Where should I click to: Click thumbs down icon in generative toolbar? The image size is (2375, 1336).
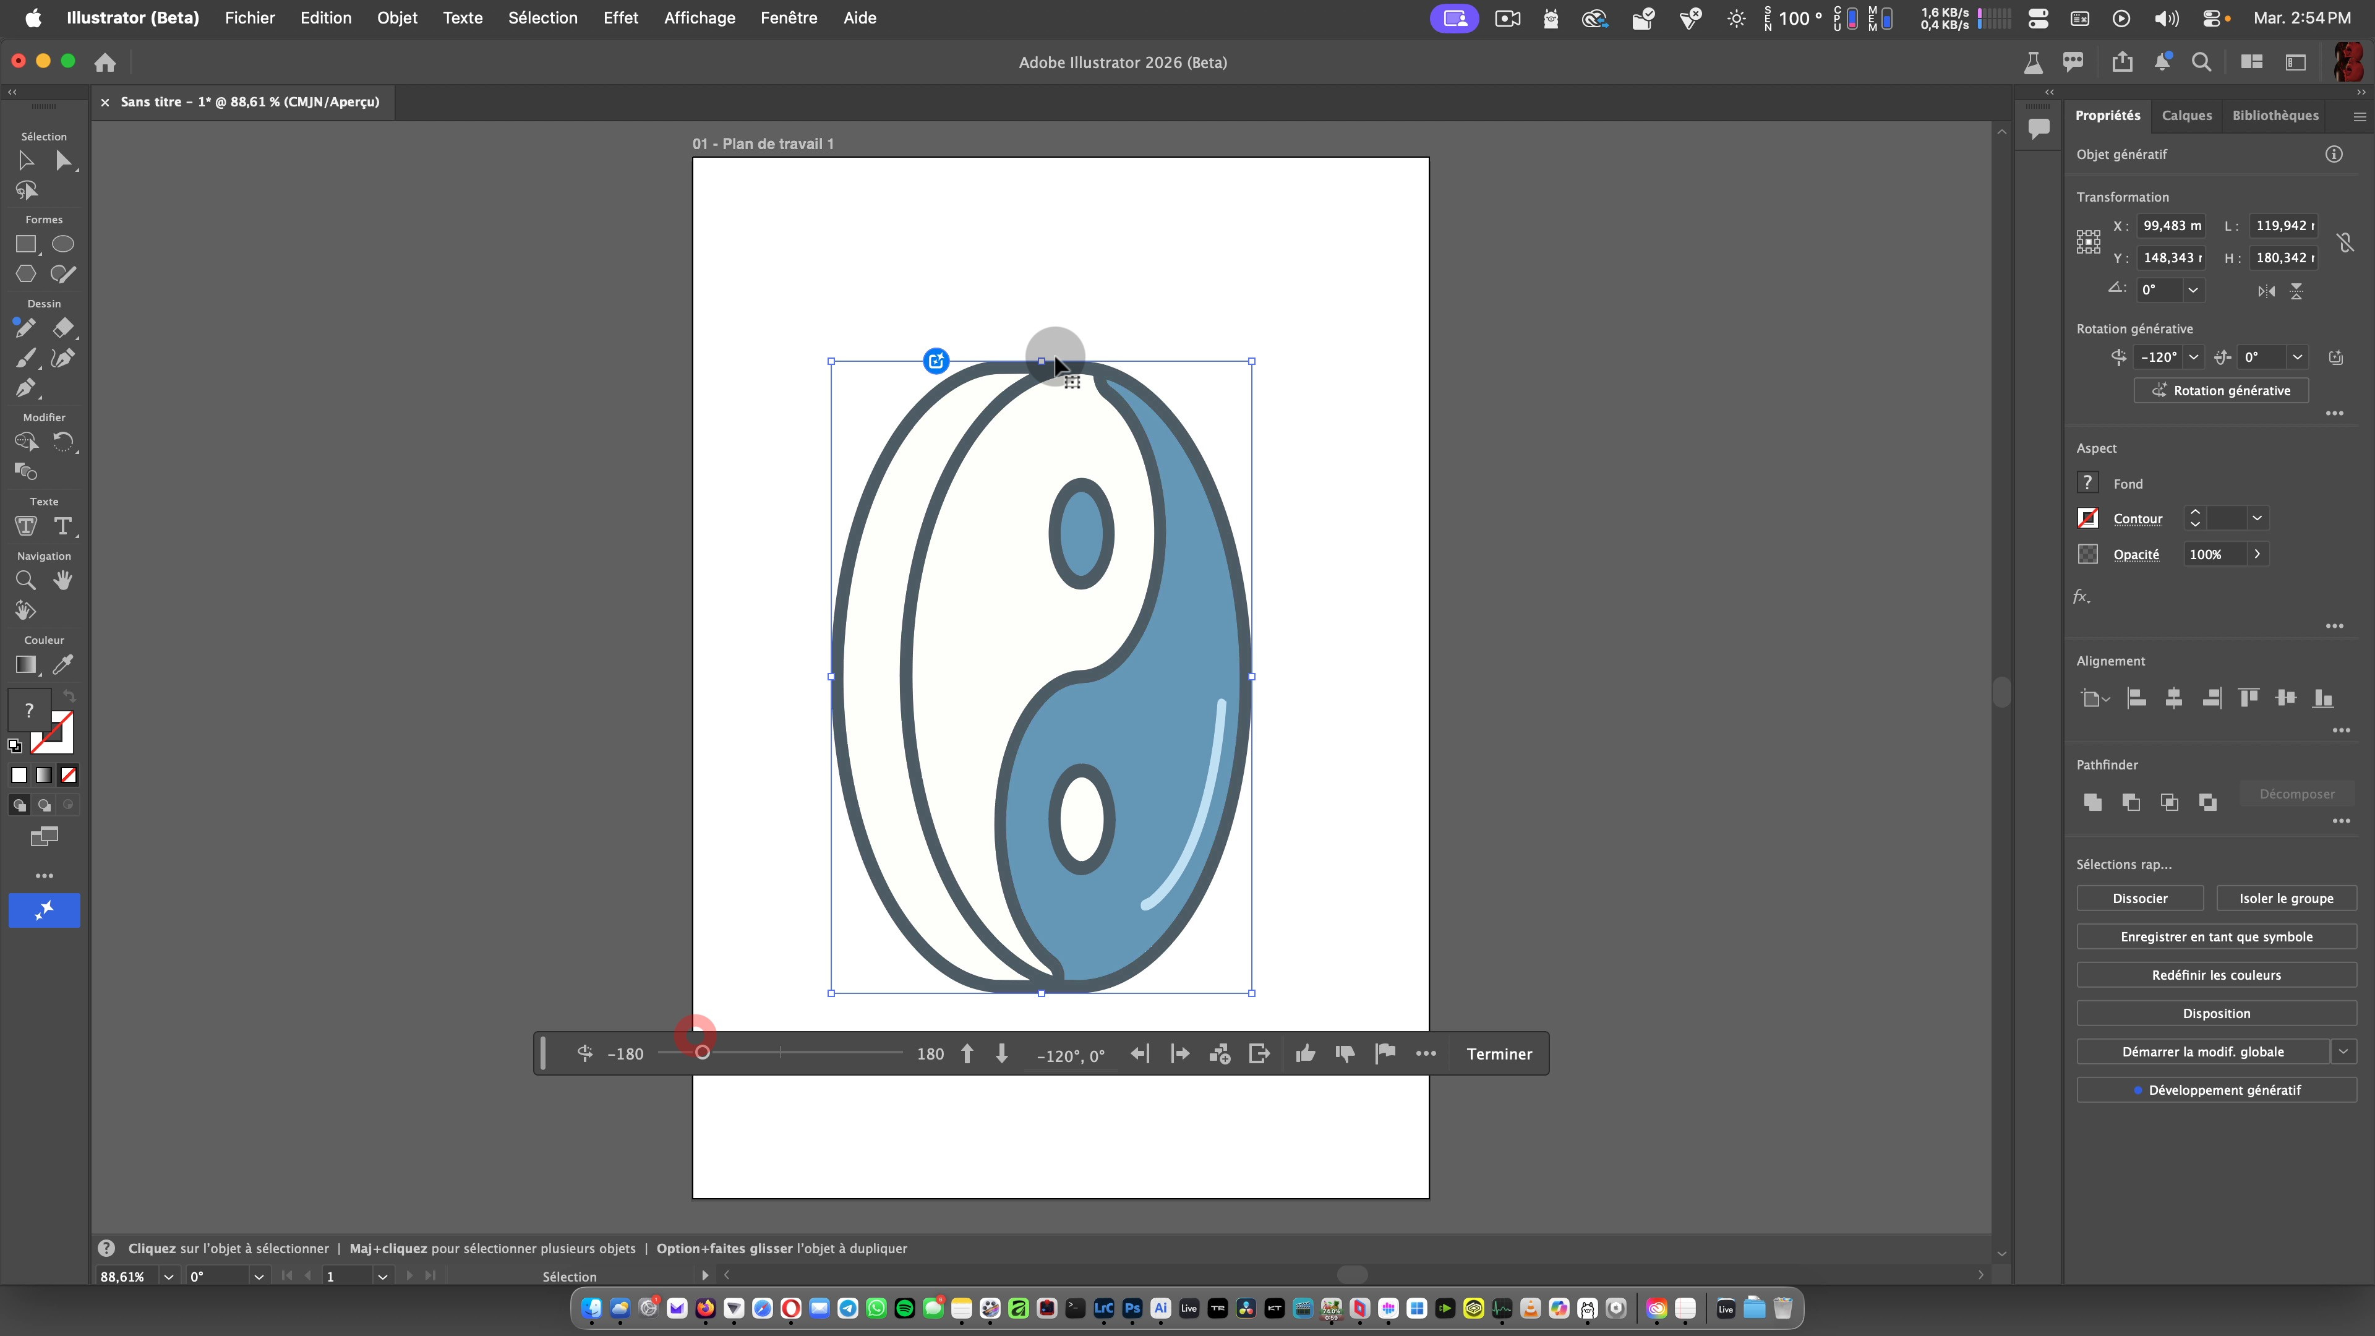pyautogui.click(x=1344, y=1054)
